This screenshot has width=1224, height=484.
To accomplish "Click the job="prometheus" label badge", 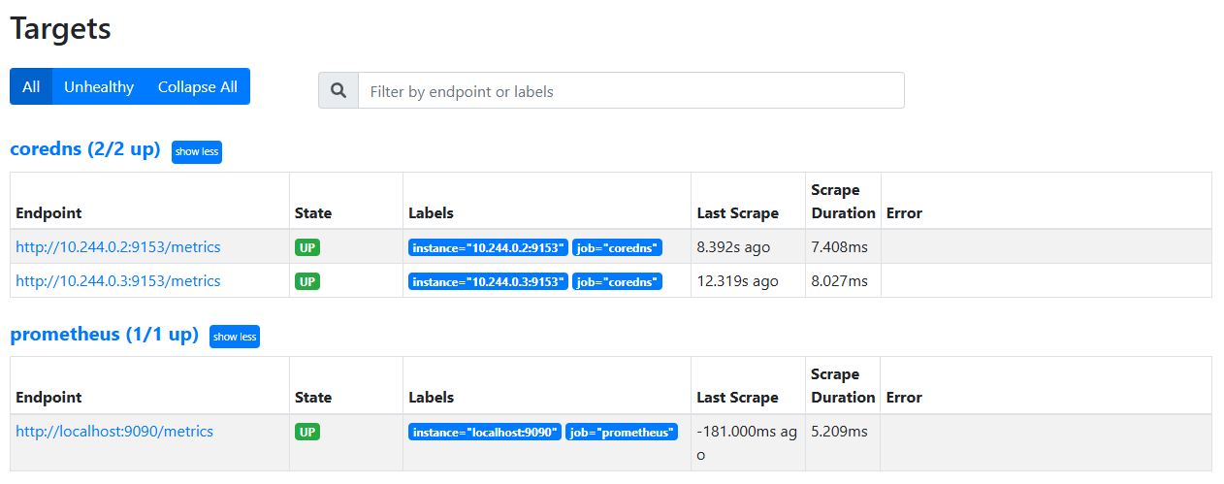I will 622,433.
